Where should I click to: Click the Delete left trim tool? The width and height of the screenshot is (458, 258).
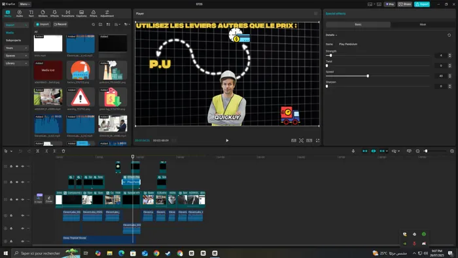(x=46, y=151)
